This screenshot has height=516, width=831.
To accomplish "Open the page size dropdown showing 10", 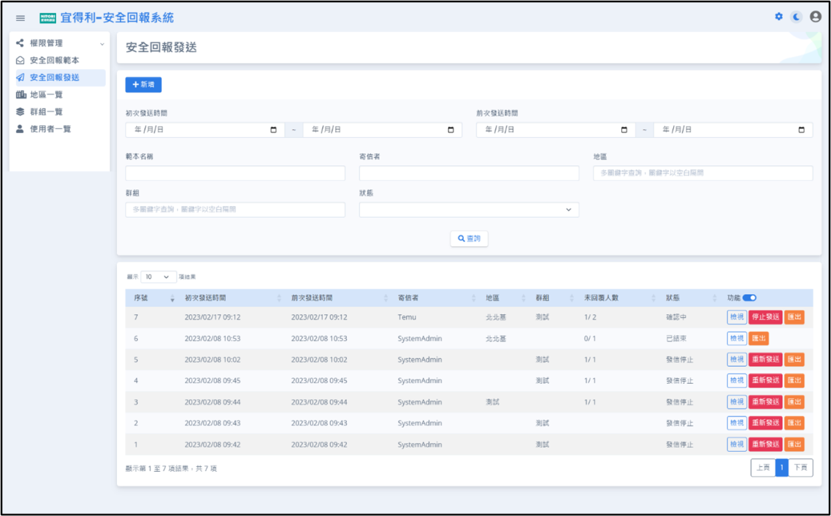I will point(158,277).
